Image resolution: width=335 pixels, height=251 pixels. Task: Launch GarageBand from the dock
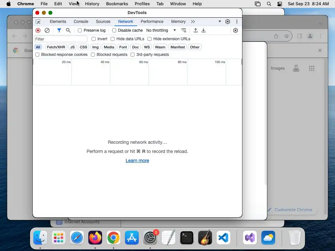205,238
